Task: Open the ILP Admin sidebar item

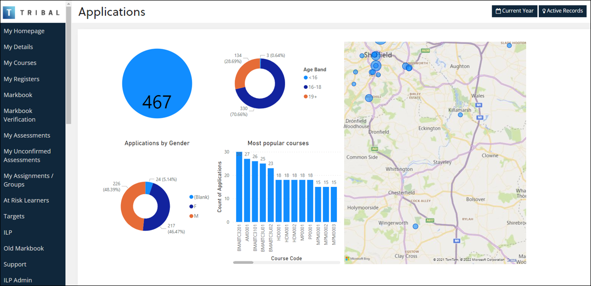Action: [x=18, y=280]
